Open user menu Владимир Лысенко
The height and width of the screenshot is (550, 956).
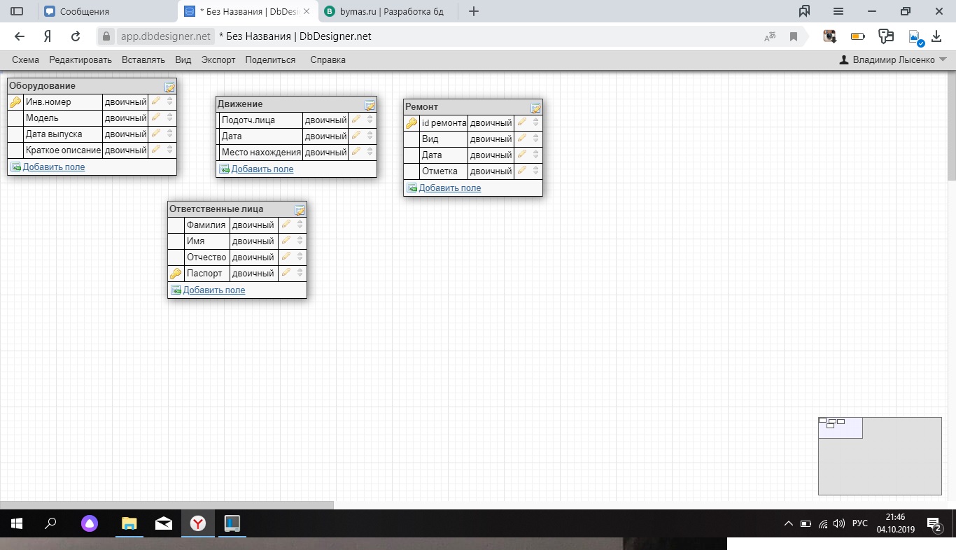point(893,60)
